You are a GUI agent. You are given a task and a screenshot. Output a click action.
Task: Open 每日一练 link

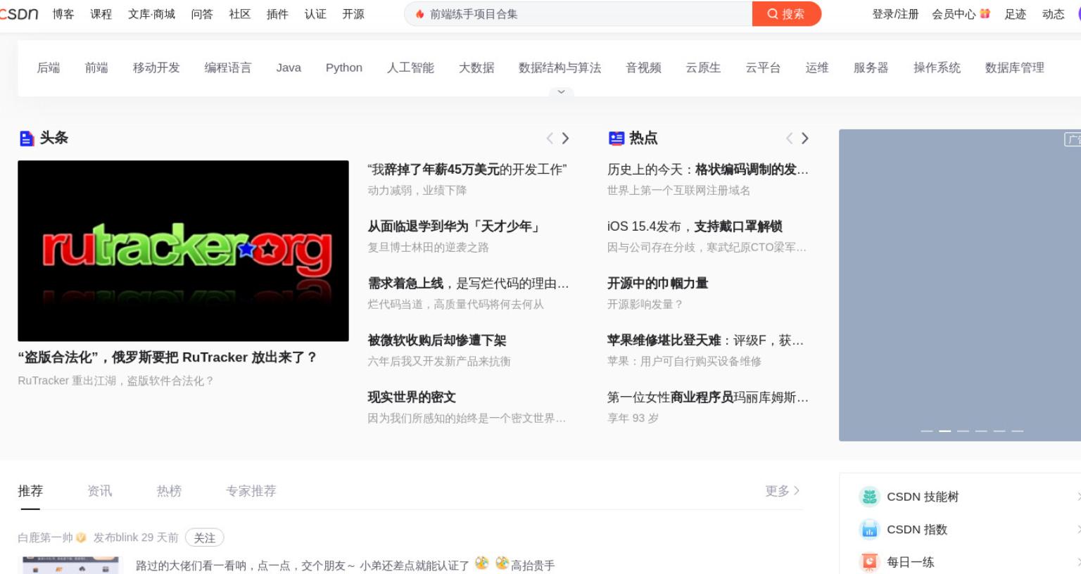click(x=911, y=562)
